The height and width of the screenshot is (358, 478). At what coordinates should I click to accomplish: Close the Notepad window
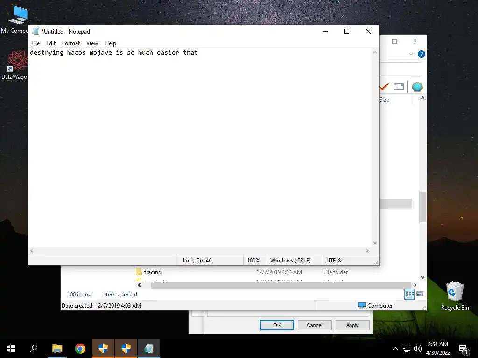(368, 31)
